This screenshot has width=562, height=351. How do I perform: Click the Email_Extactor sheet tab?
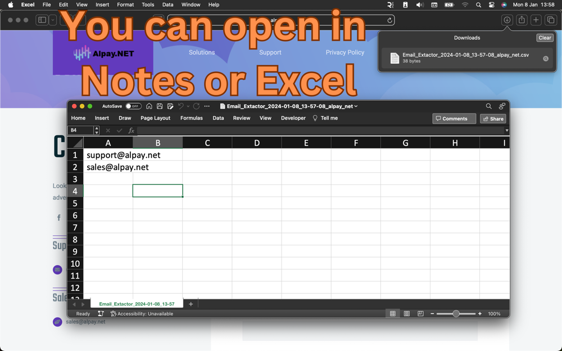point(137,304)
